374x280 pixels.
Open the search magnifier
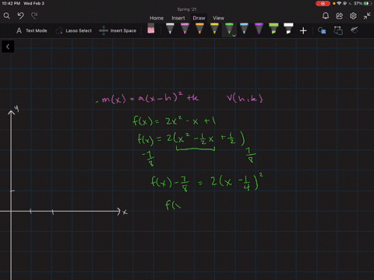tap(6, 16)
